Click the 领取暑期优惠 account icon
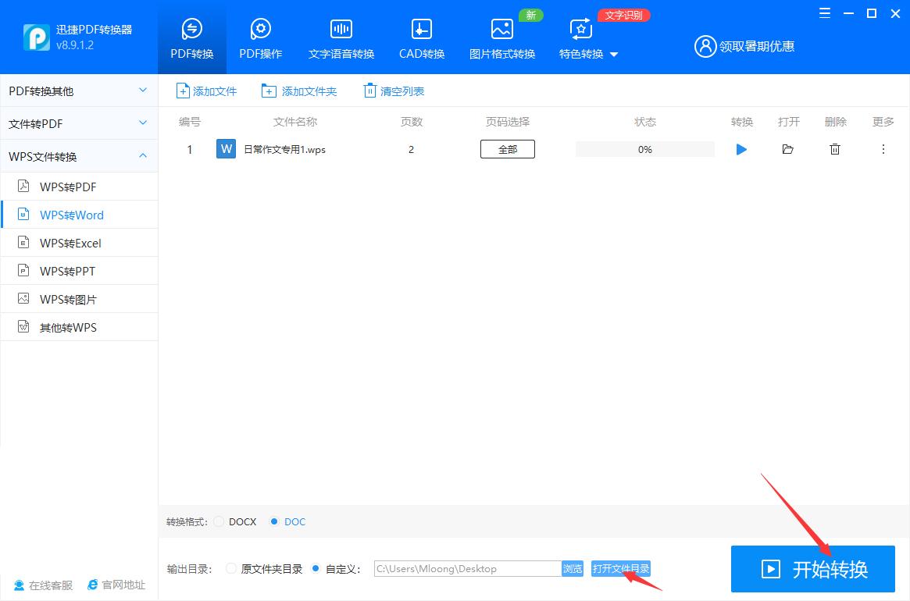 705,46
